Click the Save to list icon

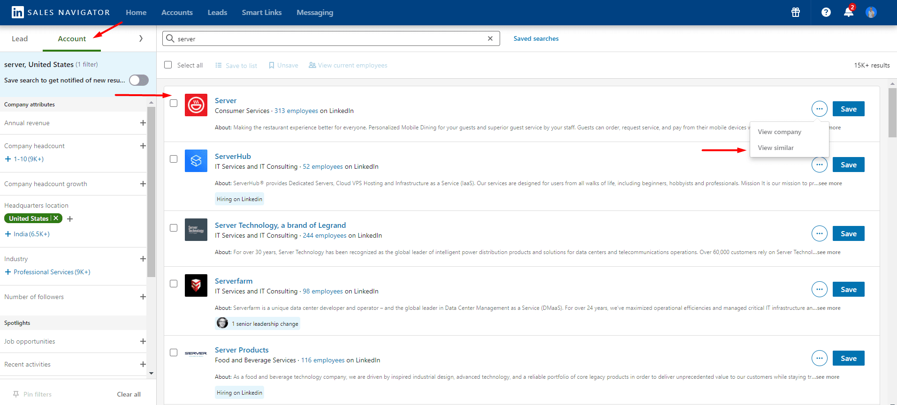pyautogui.click(x=218, y=65)
